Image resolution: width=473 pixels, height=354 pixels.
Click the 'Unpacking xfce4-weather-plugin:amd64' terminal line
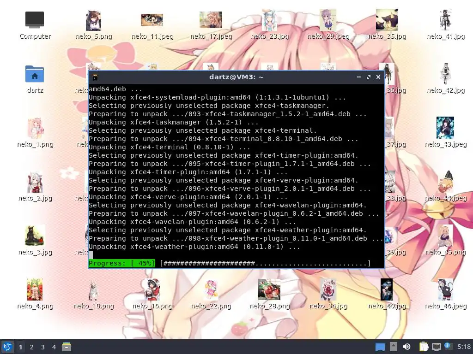tap(194, 247)
